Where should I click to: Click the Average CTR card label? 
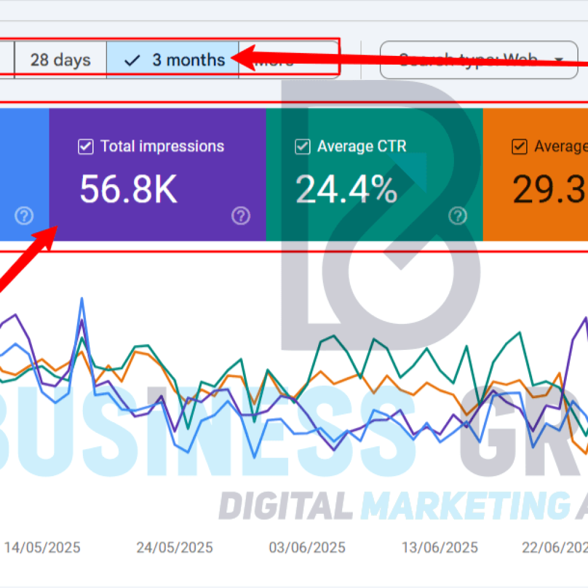(362, 146)
